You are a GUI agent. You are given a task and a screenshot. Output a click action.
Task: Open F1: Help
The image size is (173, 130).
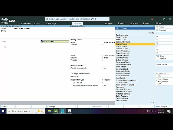tap(159, 24)
